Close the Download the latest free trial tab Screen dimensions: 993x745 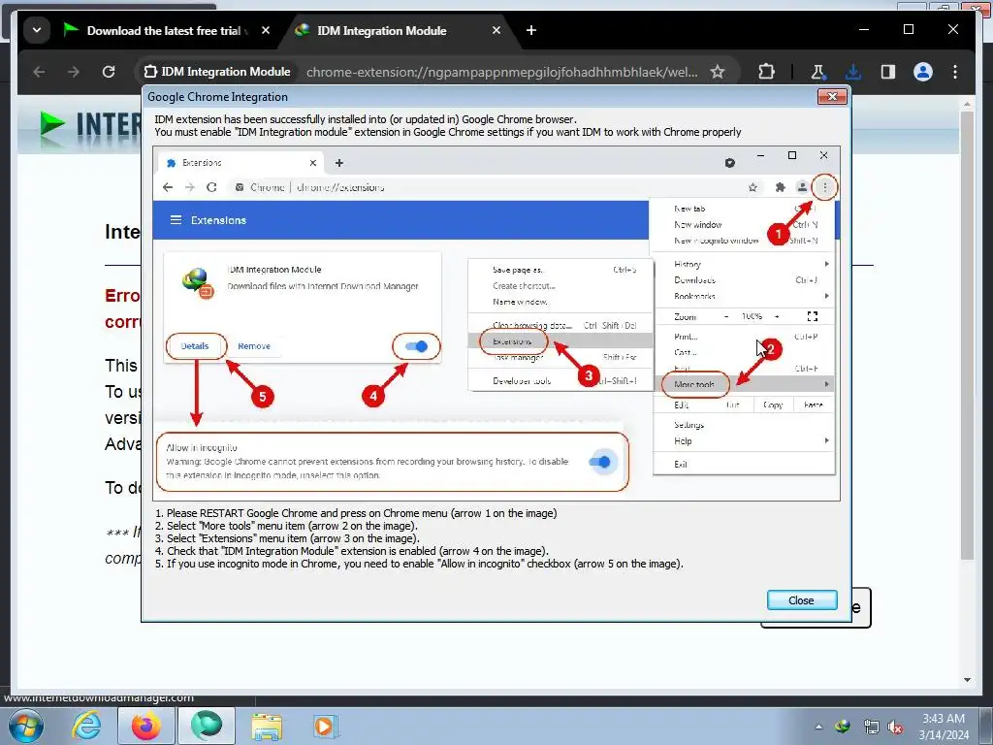click(266, 30)
